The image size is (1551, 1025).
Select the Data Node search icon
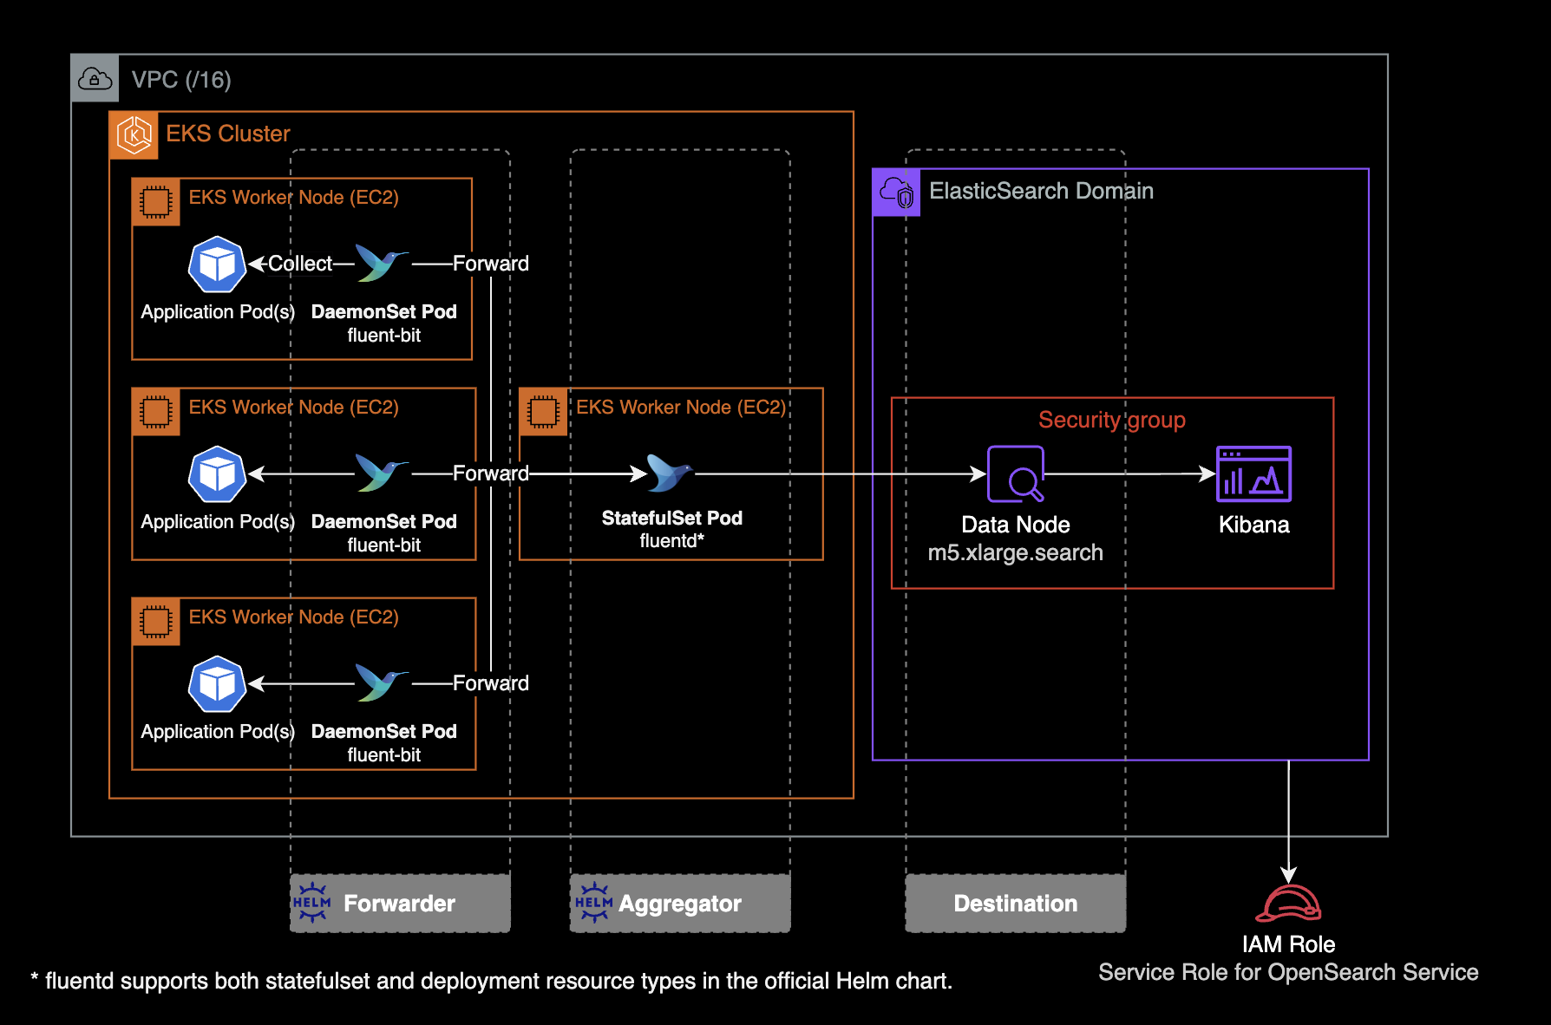[x=1016, y=473]
